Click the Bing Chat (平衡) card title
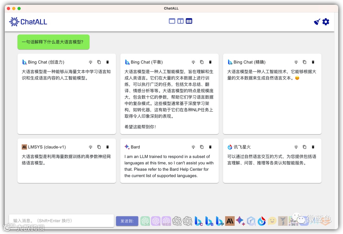Screen dimensions: 343x234 147,62
